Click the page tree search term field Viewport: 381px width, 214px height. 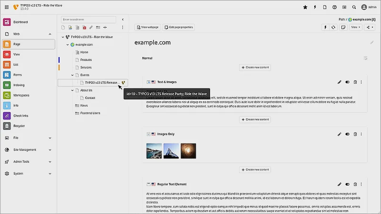click(x=89, y=19)
